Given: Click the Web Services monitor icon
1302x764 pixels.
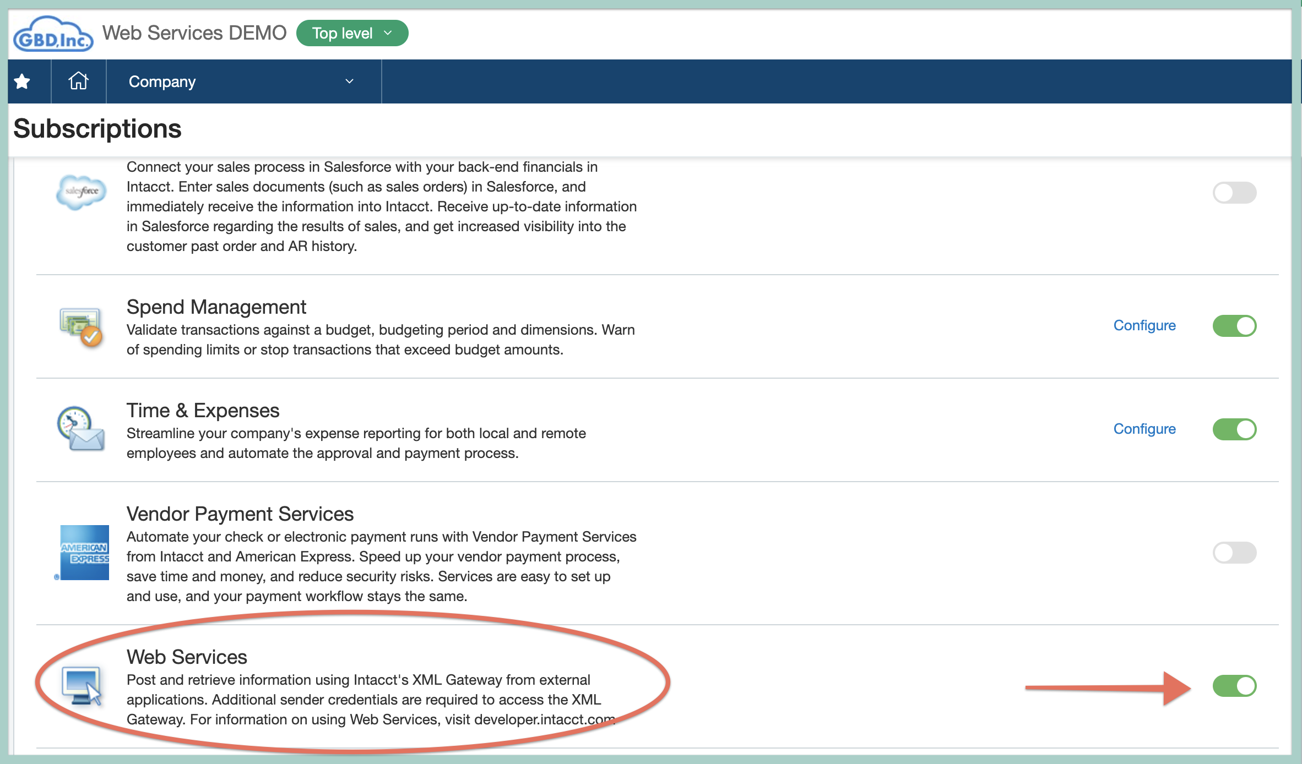Looking at the screenshot, I should point(82,686).
